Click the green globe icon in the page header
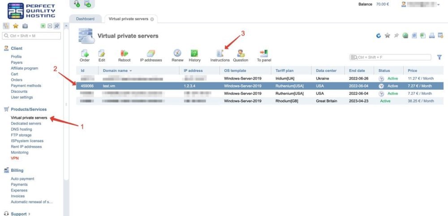The width and height of the screenshot is (448, 216). click(405, 36)
